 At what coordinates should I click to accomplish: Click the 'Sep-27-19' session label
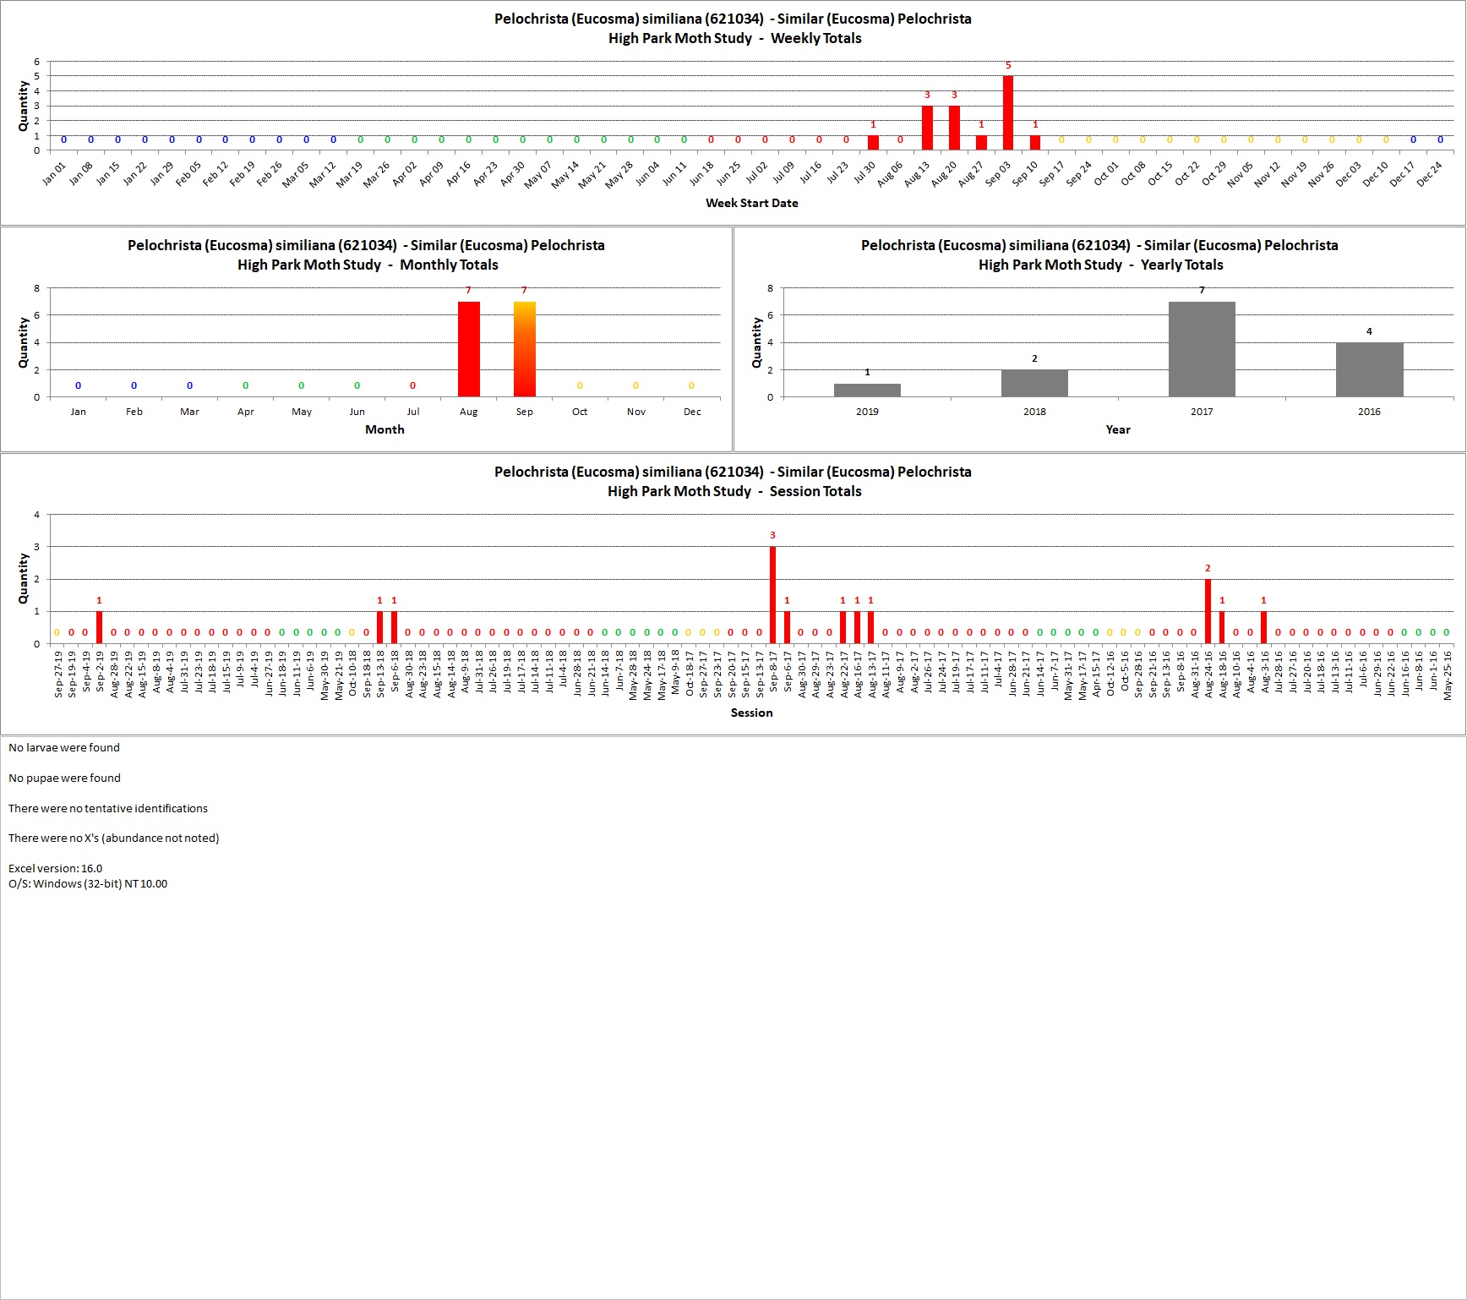point(58,674)
